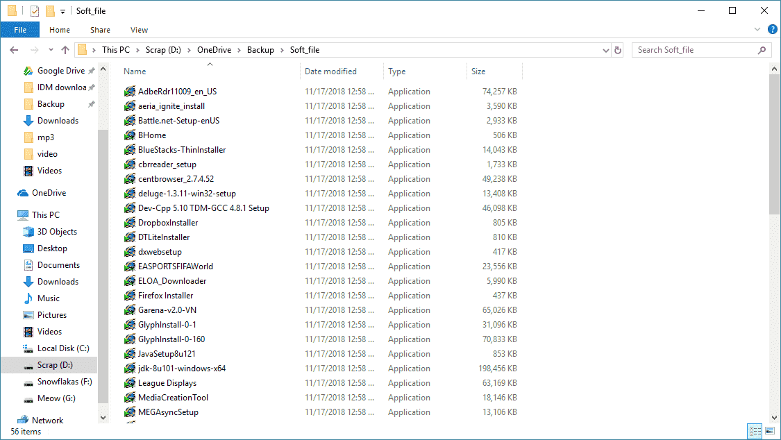Switch to the Home ribbon tab
This screenshot has height=440, width=781.
(60, 30)
